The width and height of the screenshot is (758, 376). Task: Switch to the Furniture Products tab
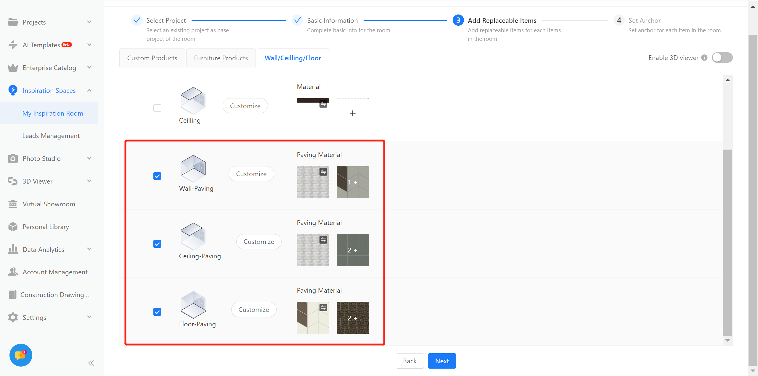tap(221, 58)
